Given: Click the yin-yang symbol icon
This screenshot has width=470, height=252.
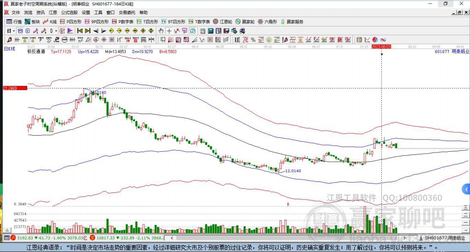Looking at the screenshot, I should point(375,39).
